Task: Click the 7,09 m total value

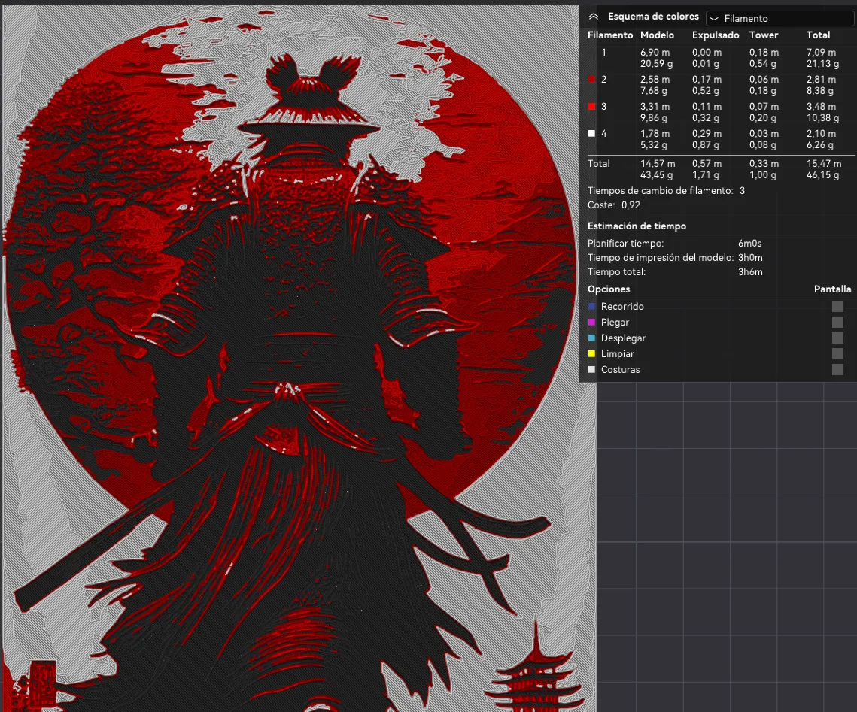Action: coord(821,53)
